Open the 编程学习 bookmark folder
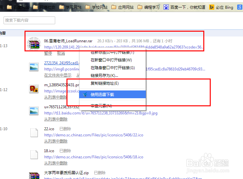The image size is (243, 179). [x=149, y=7]
